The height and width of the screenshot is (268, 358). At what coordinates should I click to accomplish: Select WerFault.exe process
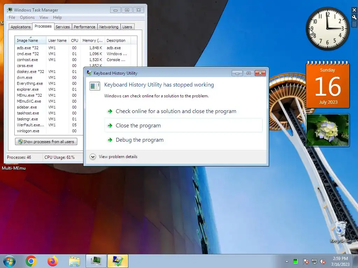pyautogui.click(x=49, y=125)
